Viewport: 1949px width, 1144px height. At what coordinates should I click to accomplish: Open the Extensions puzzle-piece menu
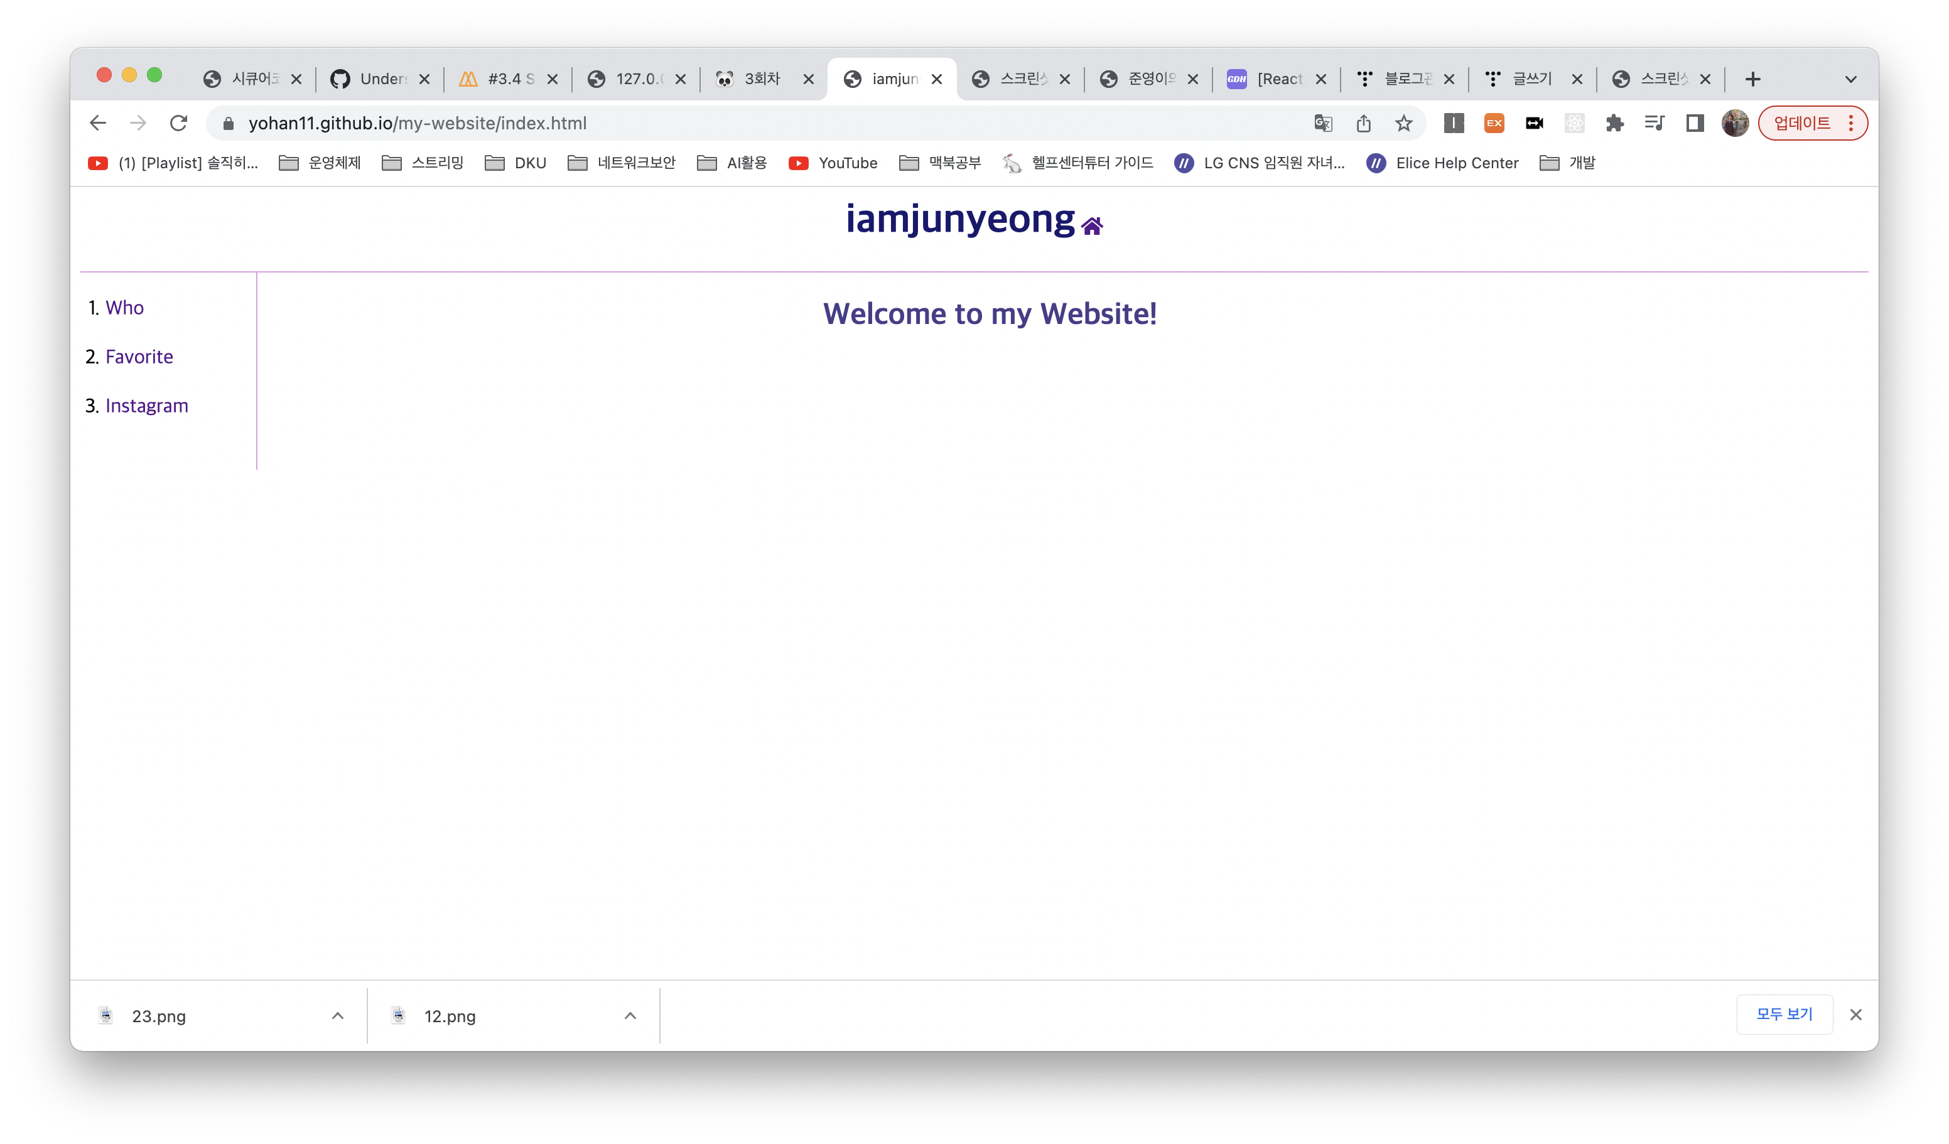coord(1614,123)
